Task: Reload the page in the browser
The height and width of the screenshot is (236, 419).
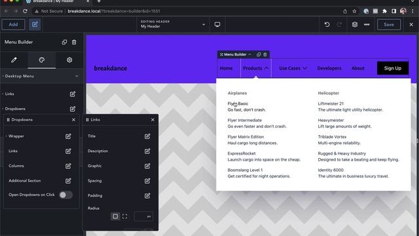Action: coord(25,11)
